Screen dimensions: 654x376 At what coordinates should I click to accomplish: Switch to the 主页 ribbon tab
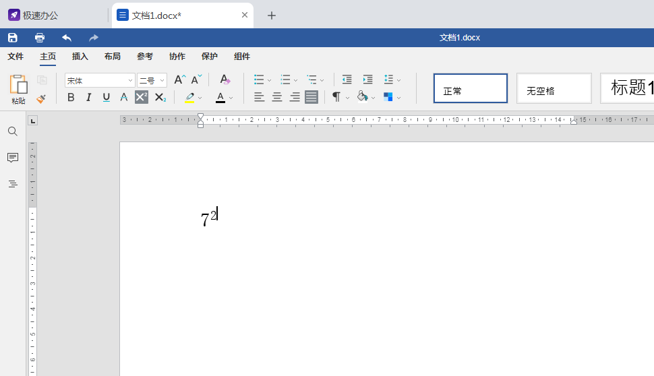[x=48, y=57]
